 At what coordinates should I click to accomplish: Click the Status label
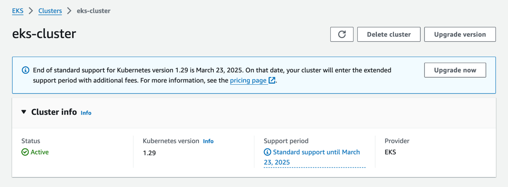point(31,141)
